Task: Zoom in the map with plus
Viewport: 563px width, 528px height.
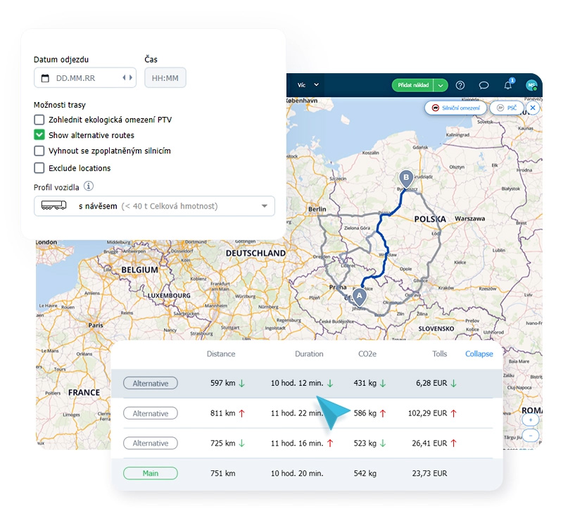Action: pyautogui.click(x=531, y=420)
